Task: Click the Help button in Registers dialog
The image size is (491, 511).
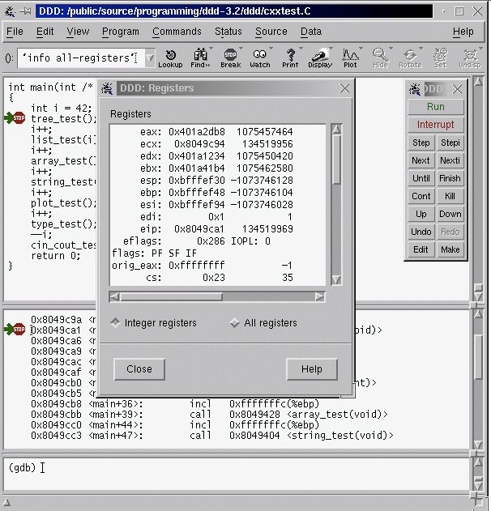Action: (312, 369)
